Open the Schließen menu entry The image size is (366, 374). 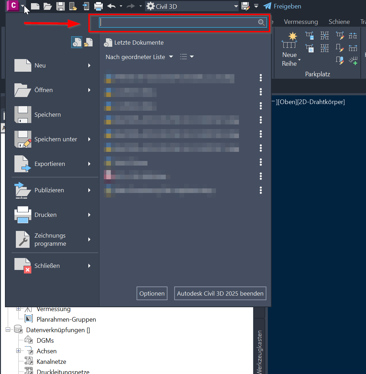(x=53, y=266)
